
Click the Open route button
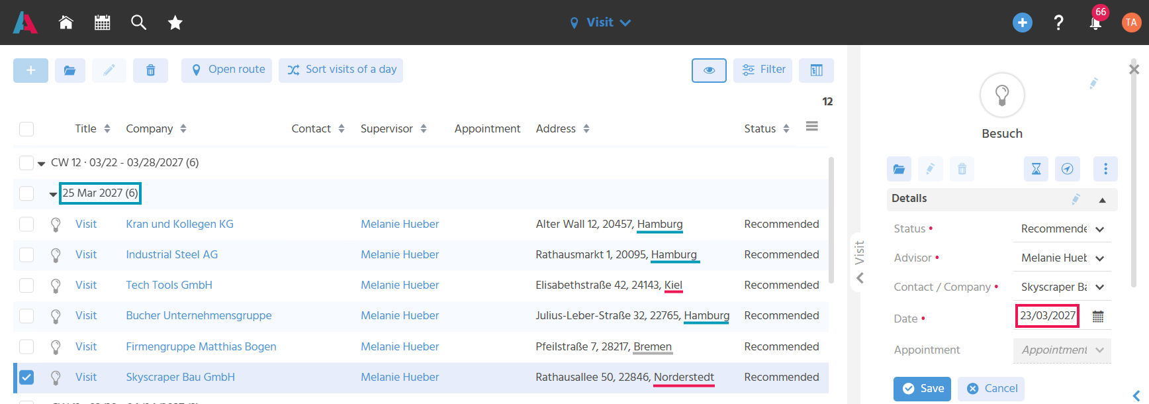point(226,70)
